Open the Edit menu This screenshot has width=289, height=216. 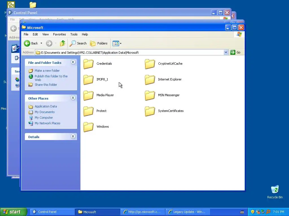pos(35,34)
